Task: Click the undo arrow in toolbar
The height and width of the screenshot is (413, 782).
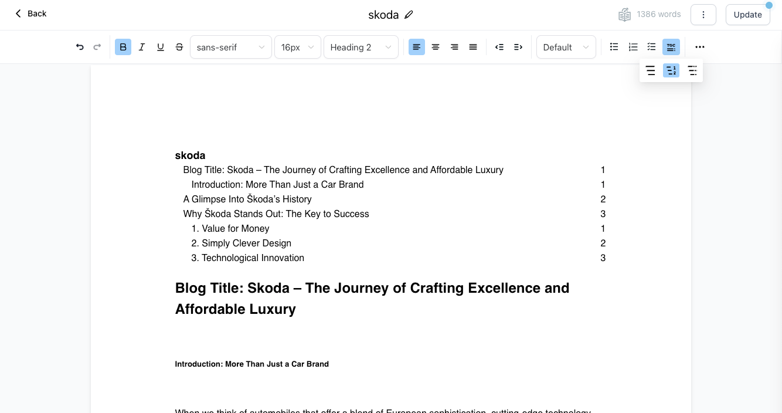Action: pos(80,47)
